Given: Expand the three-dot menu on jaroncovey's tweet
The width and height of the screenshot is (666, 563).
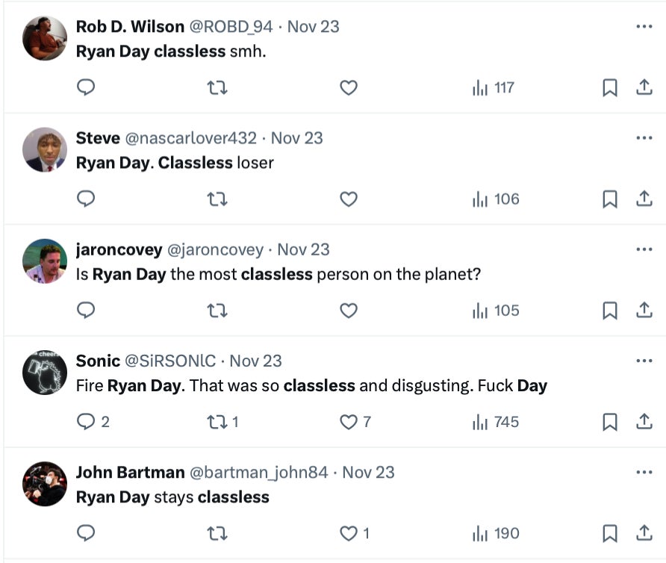Looking at the screenshot, I should coord(644,249).
